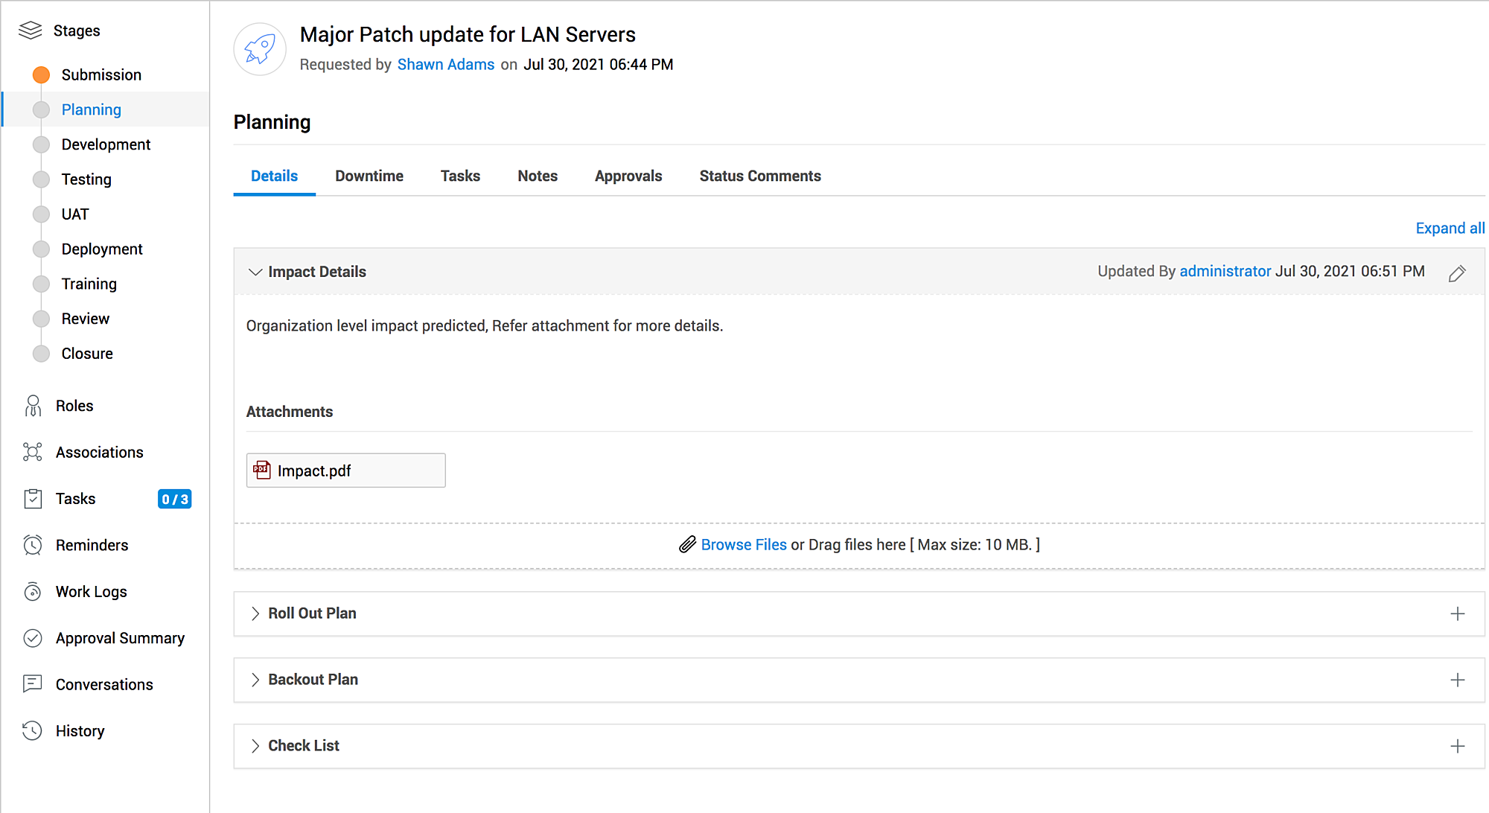
Task: Expand the Backout Plan section
Action: coord(255,680)
